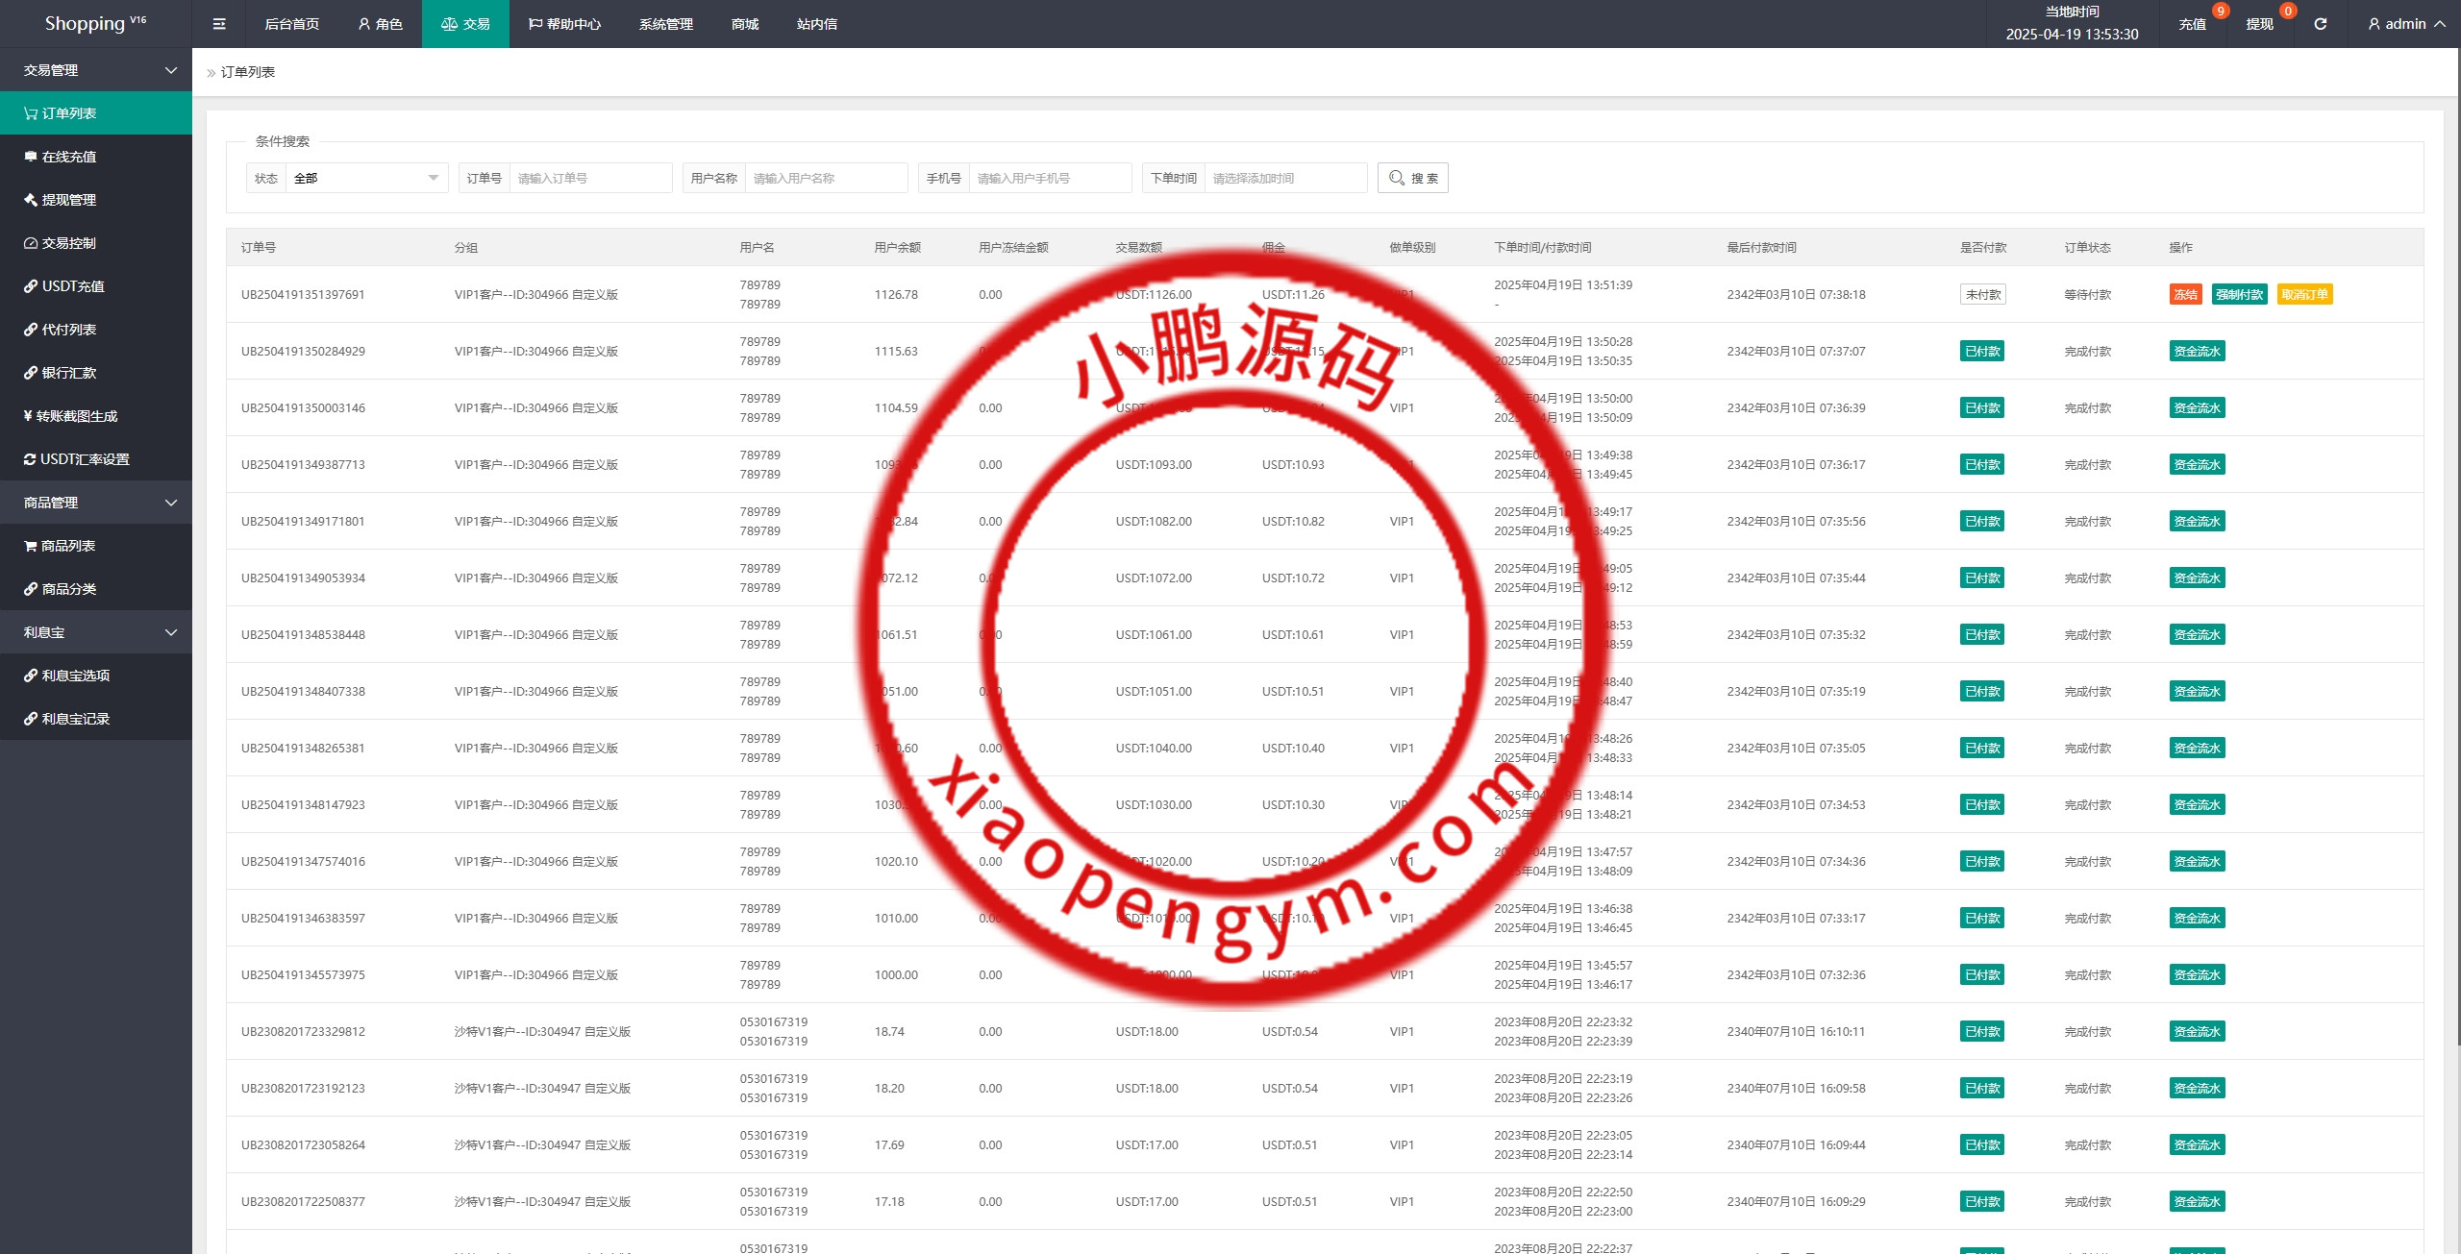Image resolution: width=2461 pixels, height=1254 pixels.
Task: Click 强制付款 button on first order
Action: (x=2239, y=295)
